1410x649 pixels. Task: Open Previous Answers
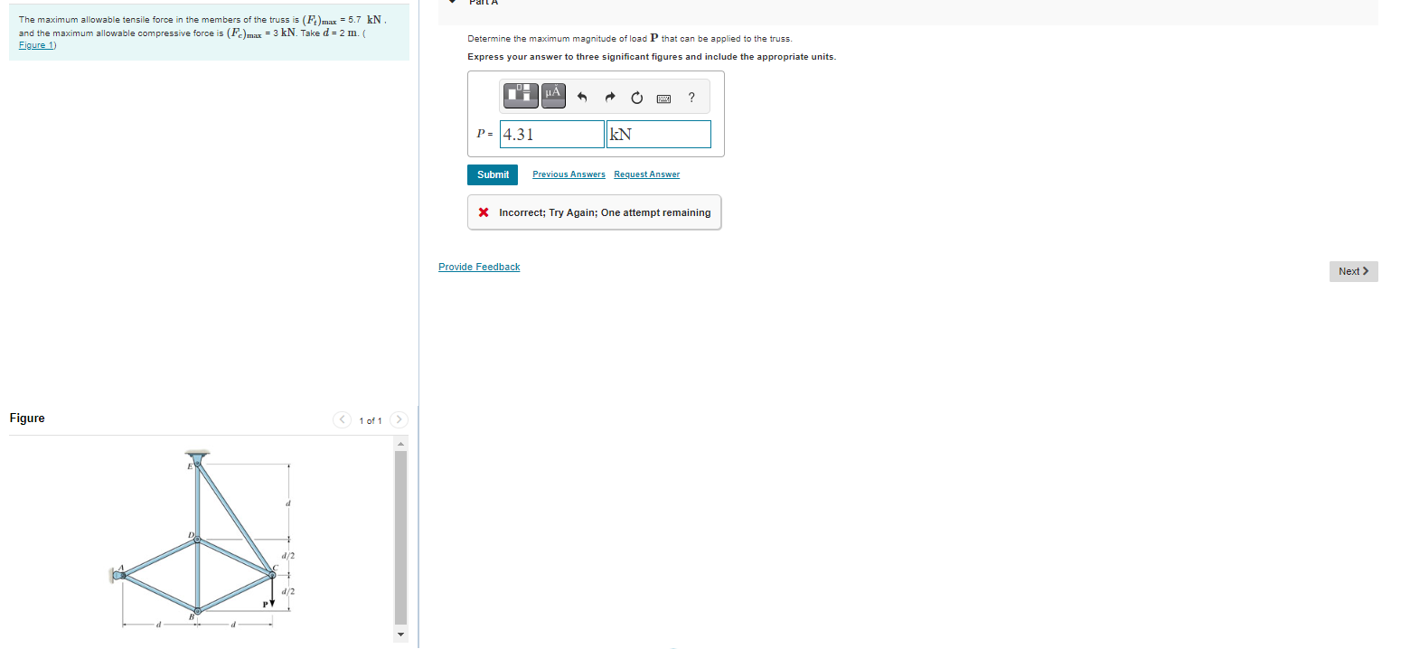click(569, 174)
